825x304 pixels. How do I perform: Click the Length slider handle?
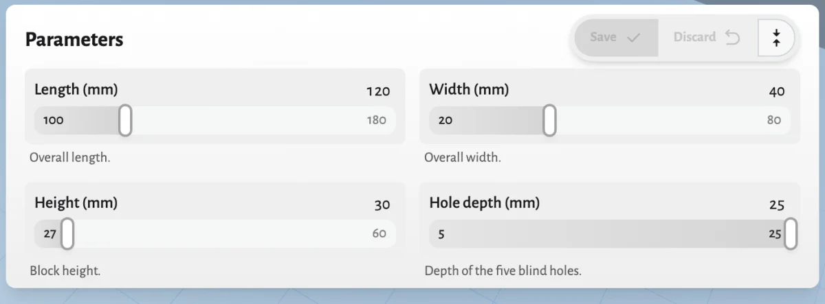coord(125,121)
